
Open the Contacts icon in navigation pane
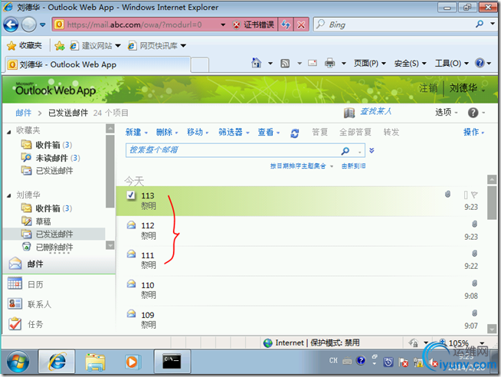(x=15, y=303)
